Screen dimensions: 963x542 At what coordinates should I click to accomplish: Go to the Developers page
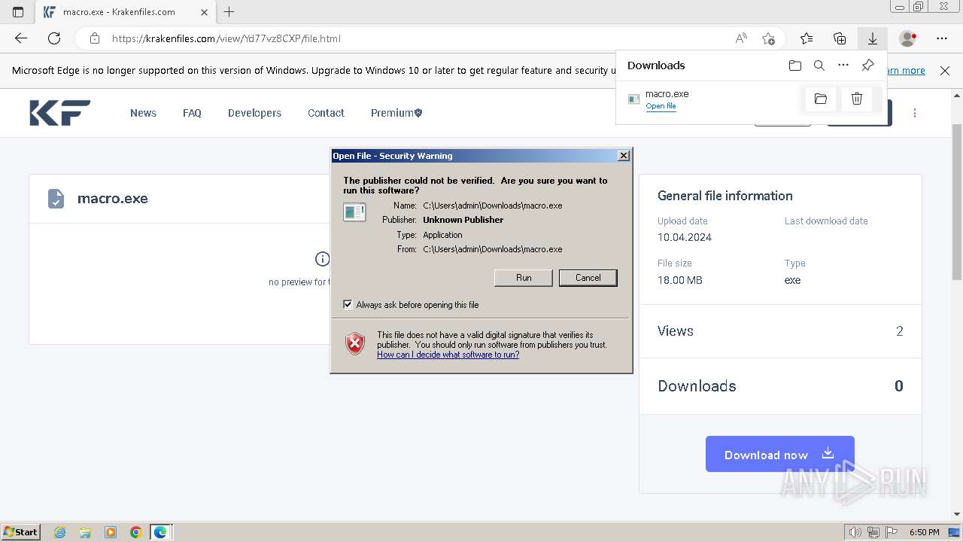click(254, 113)
